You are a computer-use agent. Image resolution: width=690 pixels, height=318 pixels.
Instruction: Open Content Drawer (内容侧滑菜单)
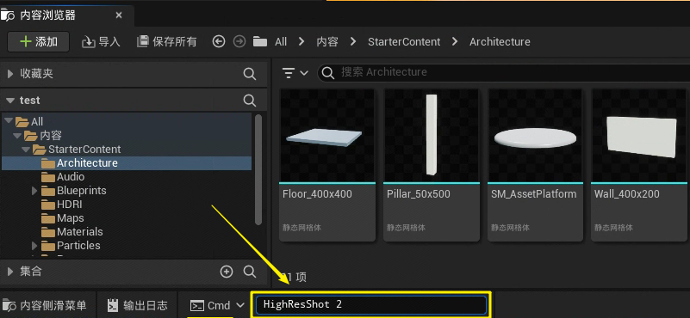(x=45, y=305)
